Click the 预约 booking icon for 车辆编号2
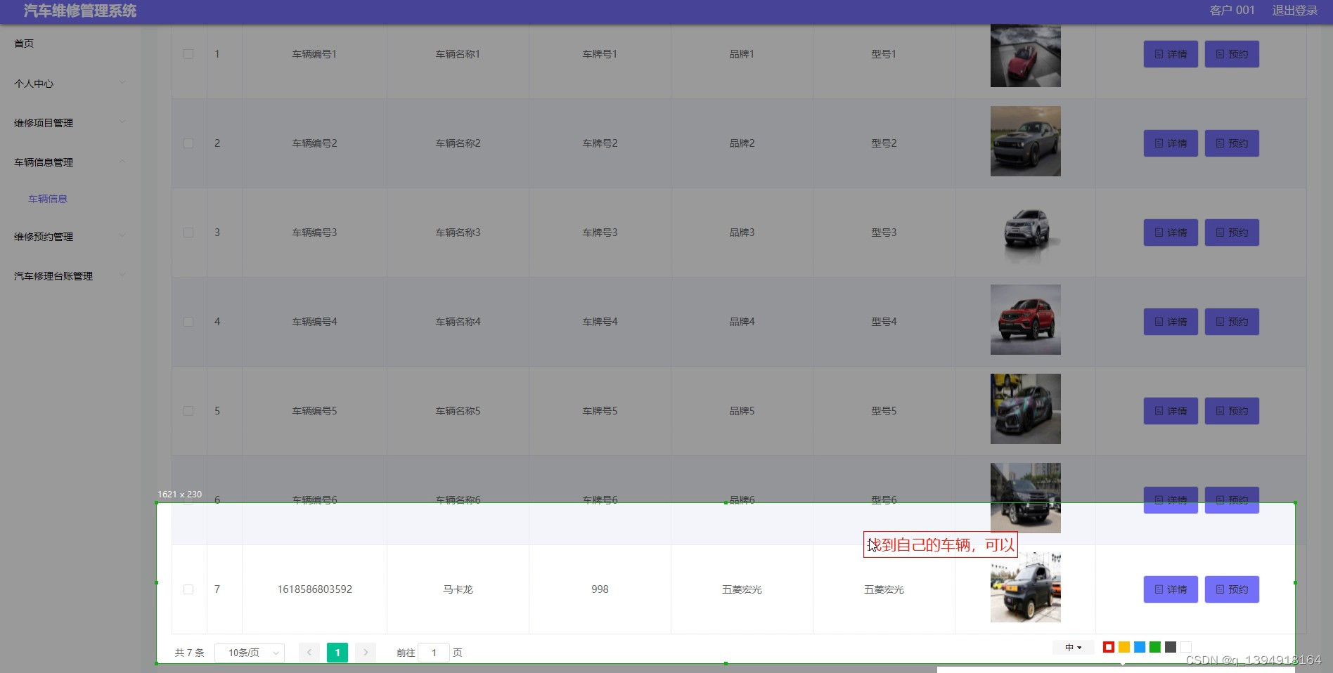The width and height of the screenshot is (1333, 673). (1231, 143)
